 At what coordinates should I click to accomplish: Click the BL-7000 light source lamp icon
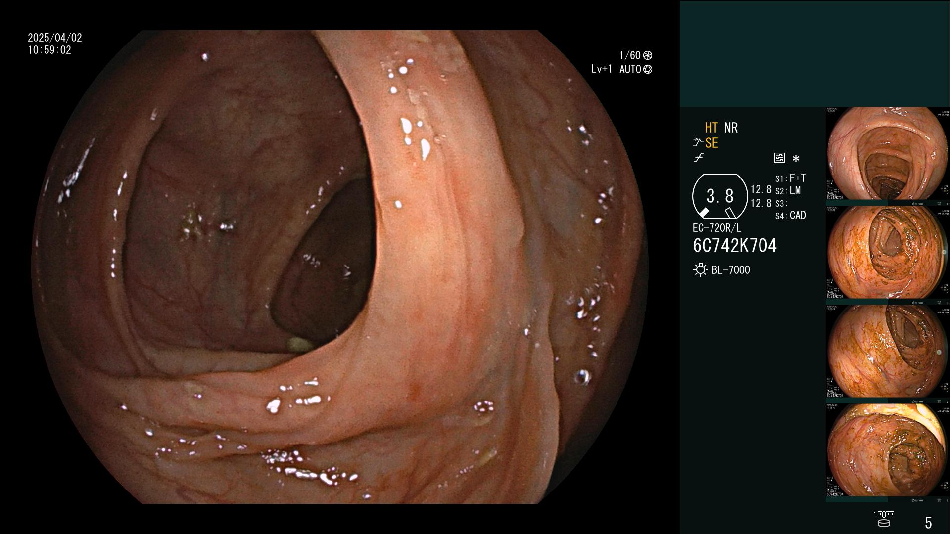(x=700, y=270)
